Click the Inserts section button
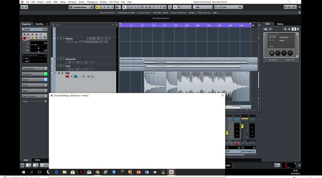Screen dimensions: 322x178 click(32, 80)
